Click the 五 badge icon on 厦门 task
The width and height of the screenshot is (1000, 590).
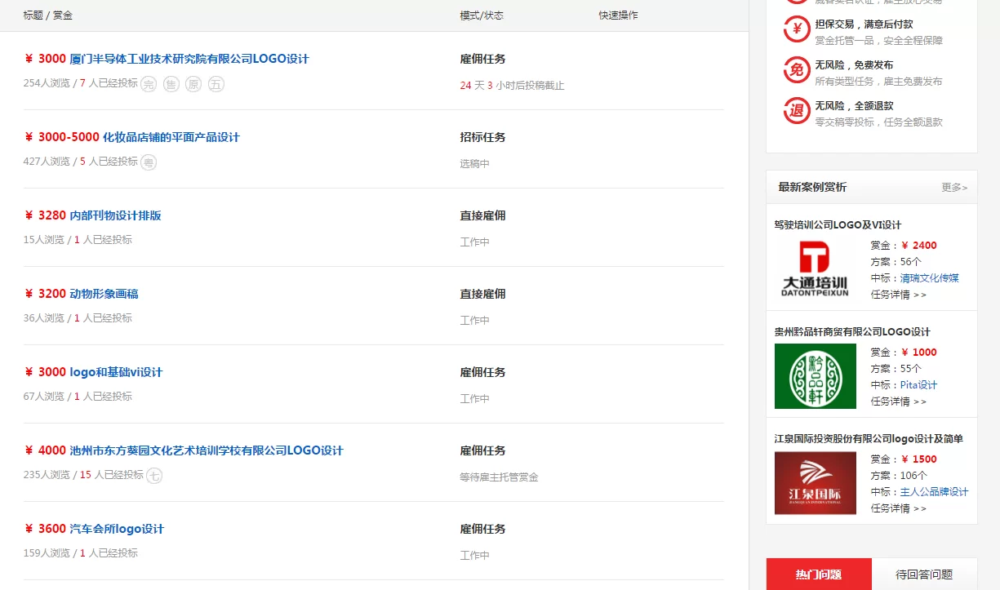tap(216, 83)
